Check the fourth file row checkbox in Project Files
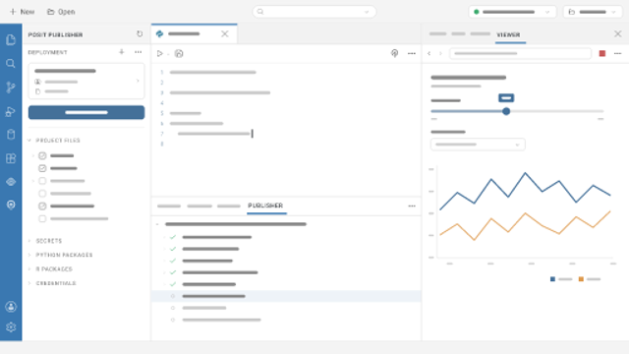 pos(42,194)
